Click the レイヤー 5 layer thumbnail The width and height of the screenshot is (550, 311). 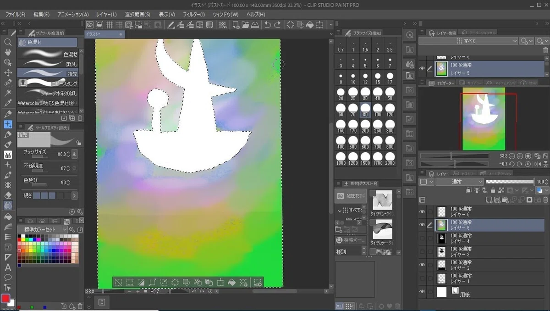pos(442,224)
